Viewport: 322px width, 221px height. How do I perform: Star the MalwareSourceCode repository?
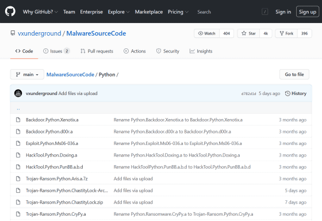[248, 33]
